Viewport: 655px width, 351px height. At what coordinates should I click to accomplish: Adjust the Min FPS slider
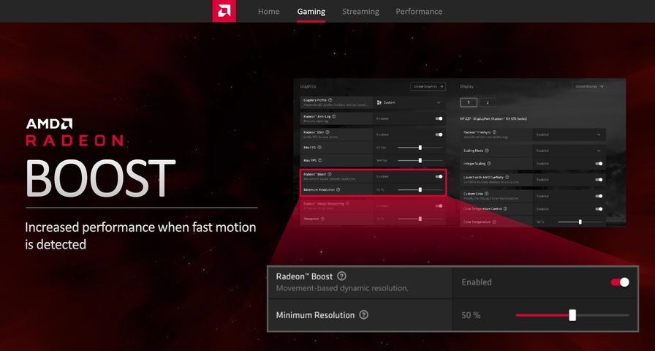pos(420,148)
